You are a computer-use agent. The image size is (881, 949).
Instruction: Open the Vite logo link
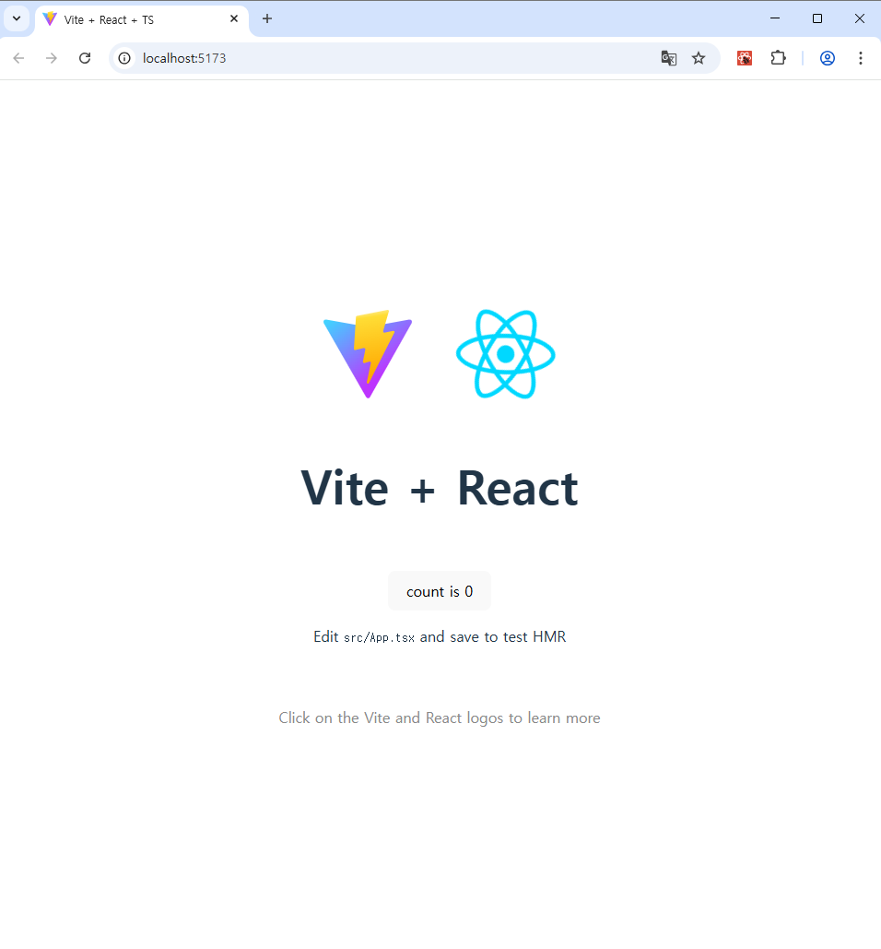tap(368, 354)
